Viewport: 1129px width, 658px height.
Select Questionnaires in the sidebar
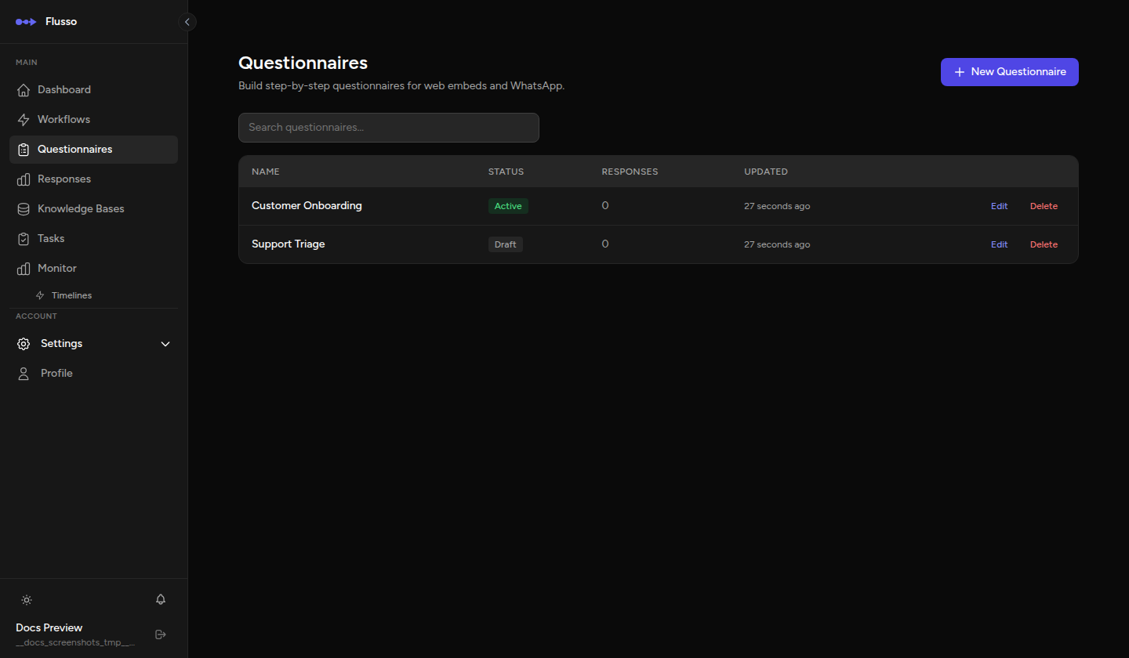click(x=93, y=150)
